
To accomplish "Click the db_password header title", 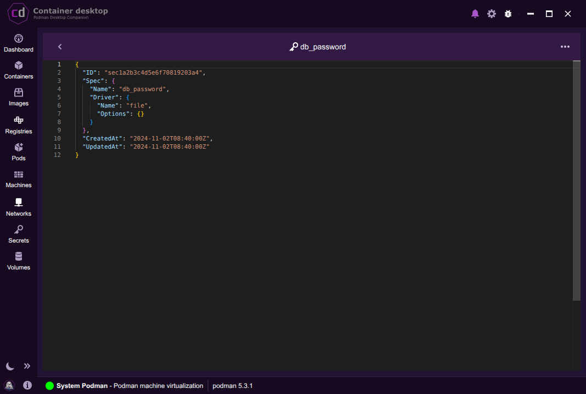I will click(x=323, y=47).
